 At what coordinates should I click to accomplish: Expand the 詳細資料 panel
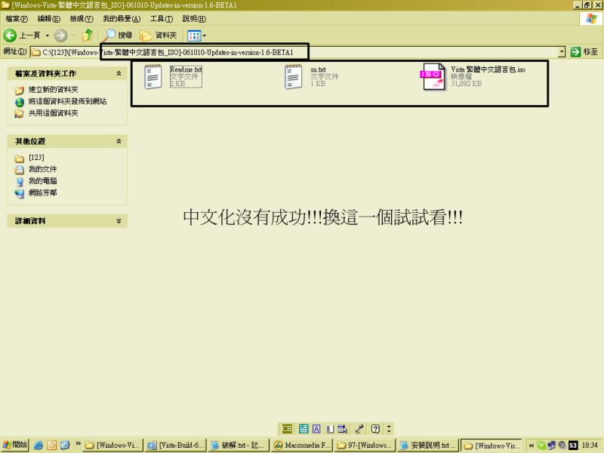[119, 220]
